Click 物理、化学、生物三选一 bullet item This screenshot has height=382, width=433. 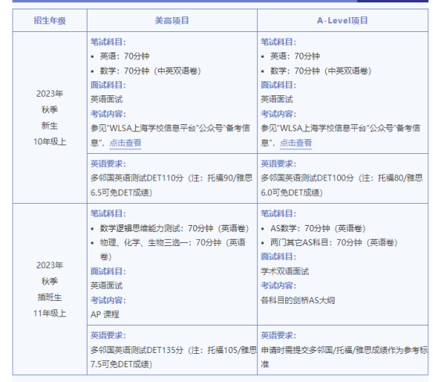173,249
